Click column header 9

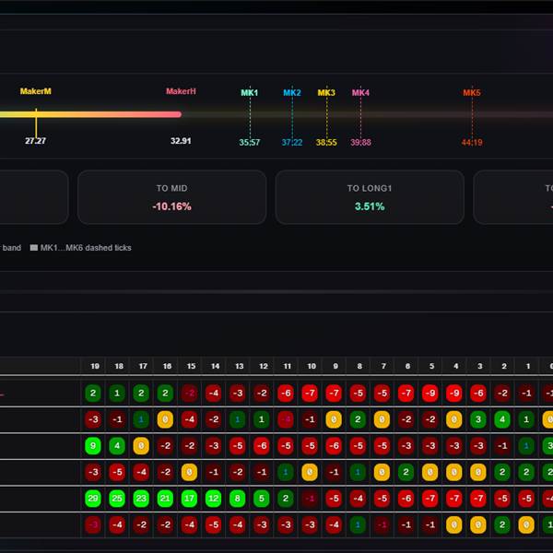335,366
